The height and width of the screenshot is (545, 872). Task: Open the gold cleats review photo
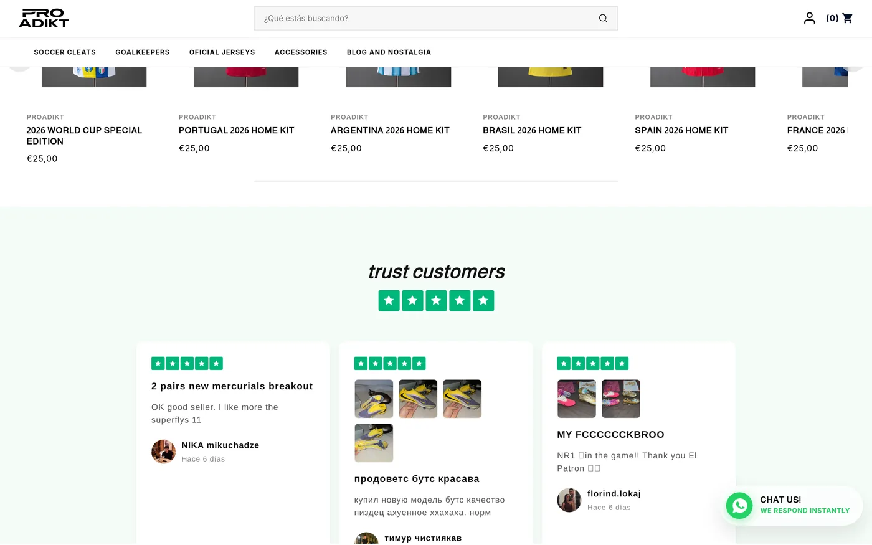coord(621,399)
